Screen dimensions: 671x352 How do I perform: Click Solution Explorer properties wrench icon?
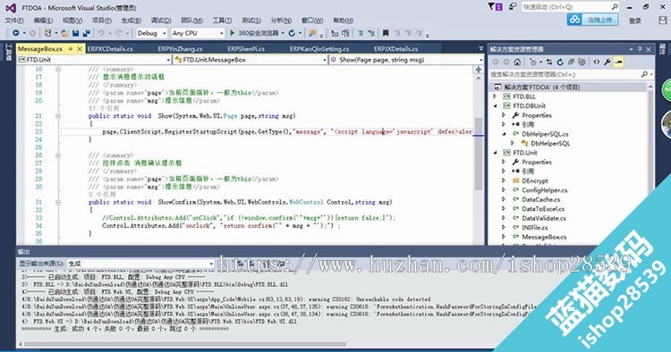(x=607, y=63)
